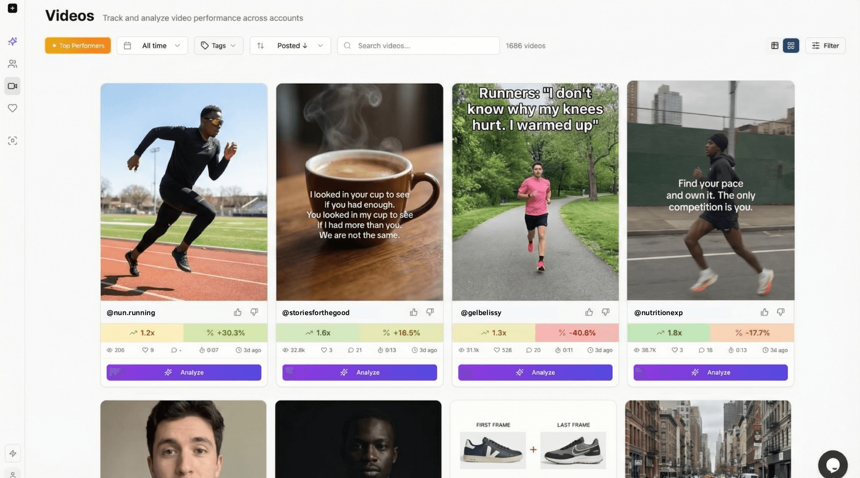
Task: Analyze the @nun.running video
Action: click(184, 372)
